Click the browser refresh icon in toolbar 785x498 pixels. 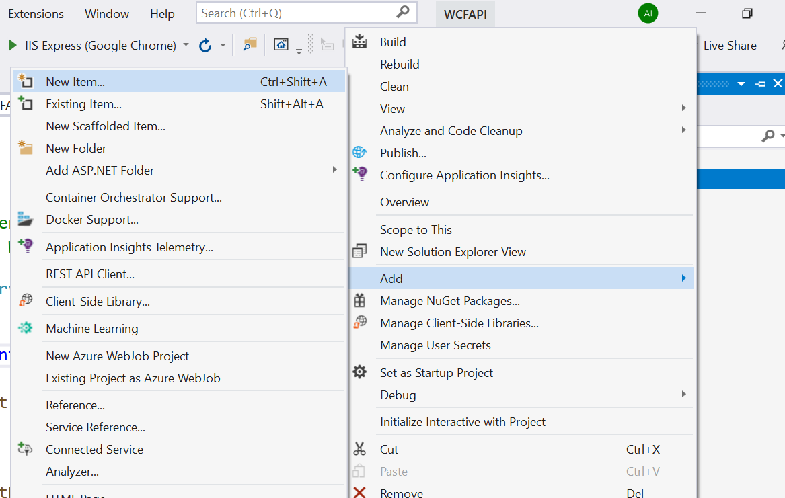(x=205, y=46)
